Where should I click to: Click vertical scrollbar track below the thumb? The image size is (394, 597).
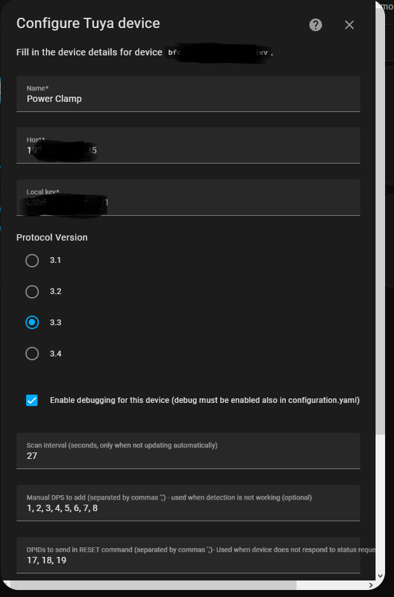tap(381, 503)
